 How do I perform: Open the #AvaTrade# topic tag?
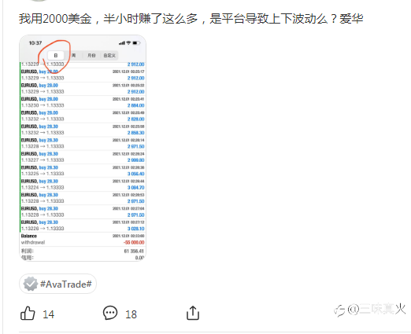(x=57, y=284)
